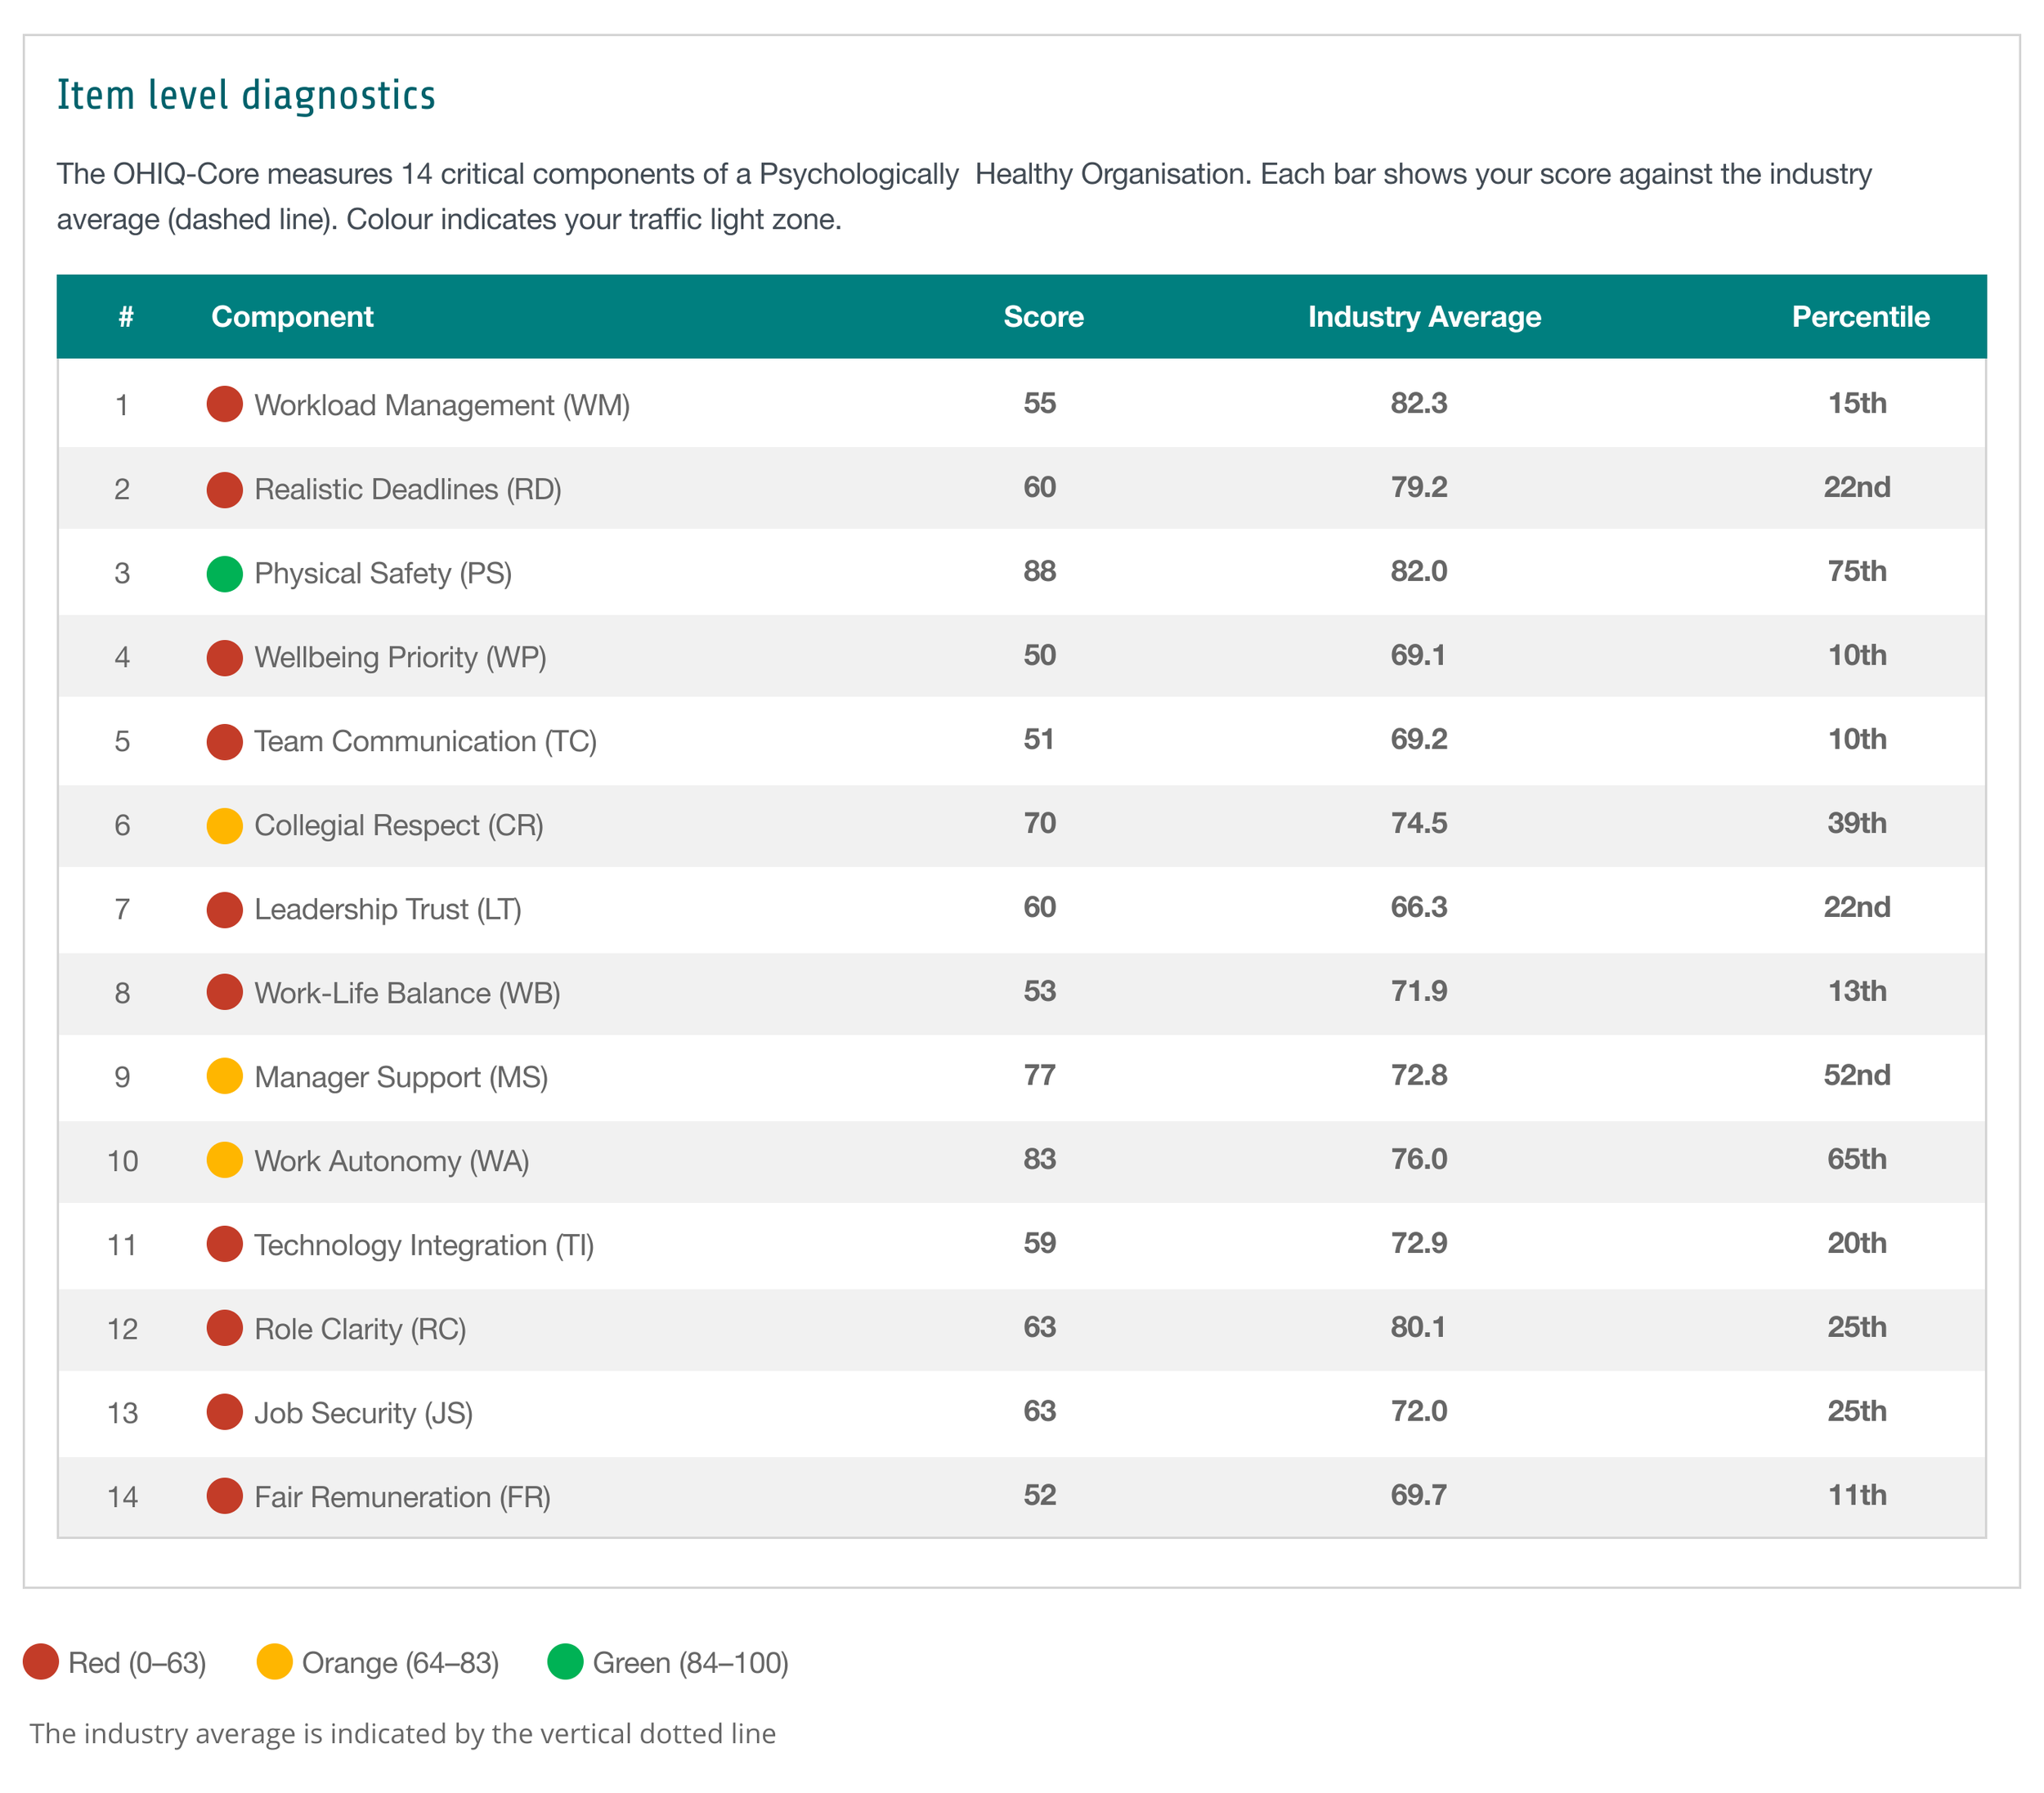The height and width of the screenshot is (1793, 2044).
Task: Click the Component column header
Action: coord(292,315)
